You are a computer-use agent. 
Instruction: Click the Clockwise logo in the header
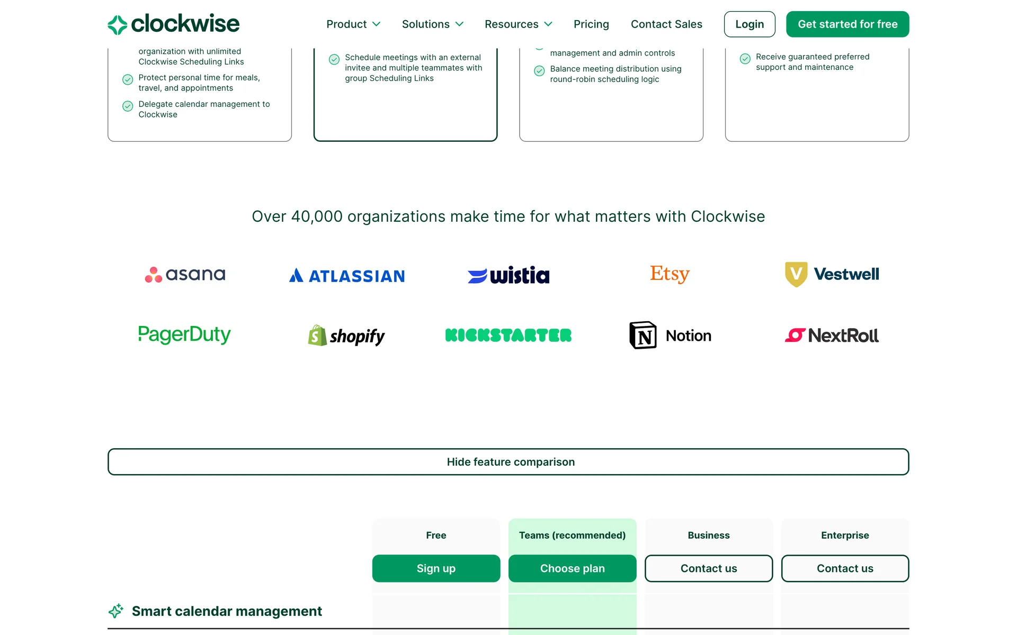click(173, 24)
